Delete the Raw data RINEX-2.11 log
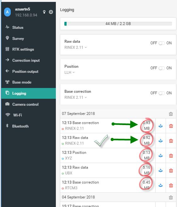177x207 pixels. (171, 141)
